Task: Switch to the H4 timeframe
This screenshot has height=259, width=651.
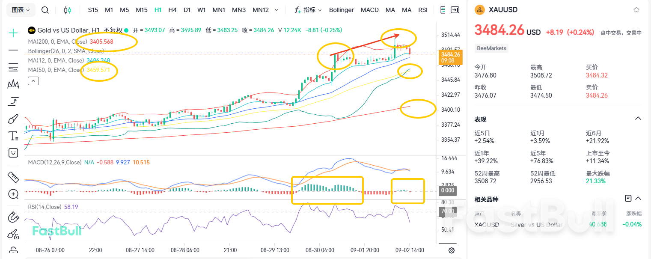Action: point(172,9)
